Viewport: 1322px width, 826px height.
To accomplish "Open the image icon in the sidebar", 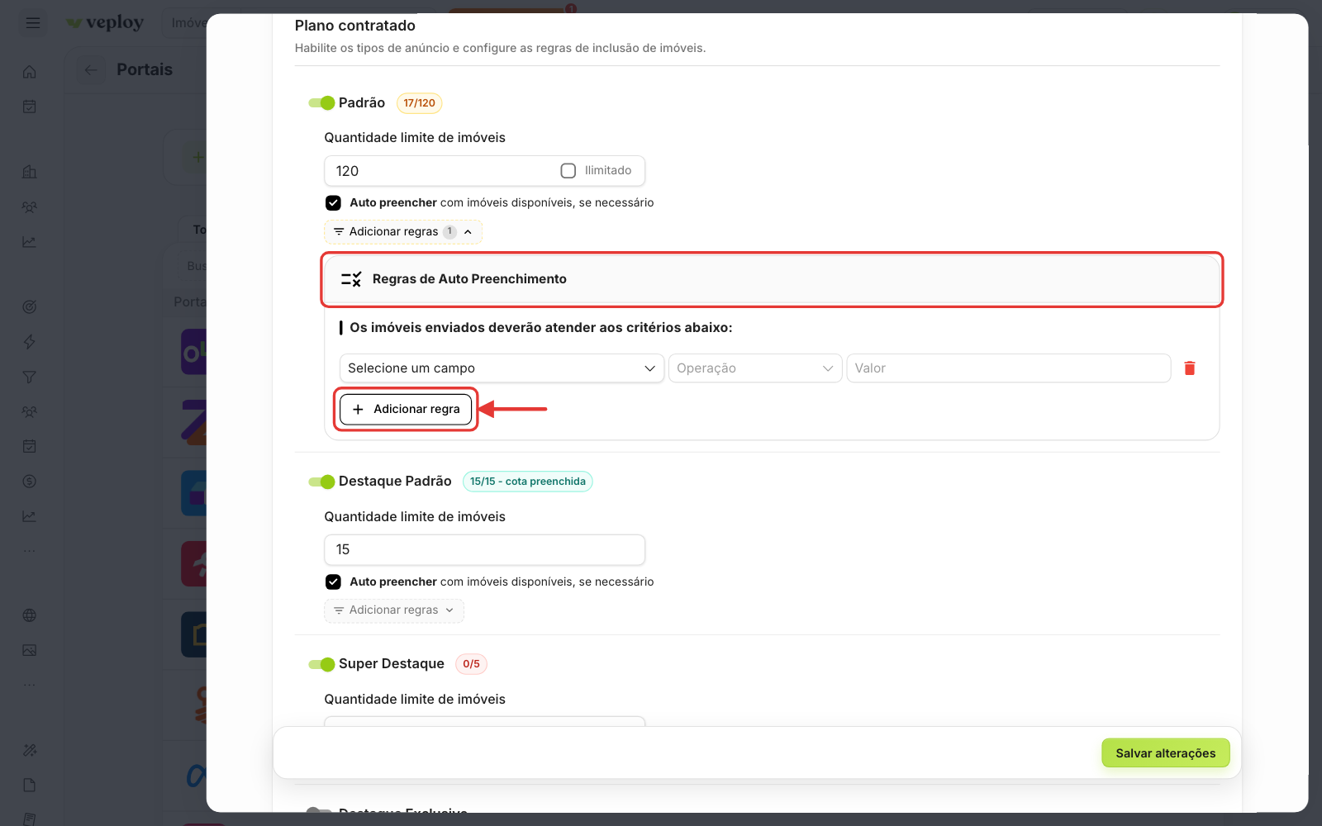I will coord(30,650).
